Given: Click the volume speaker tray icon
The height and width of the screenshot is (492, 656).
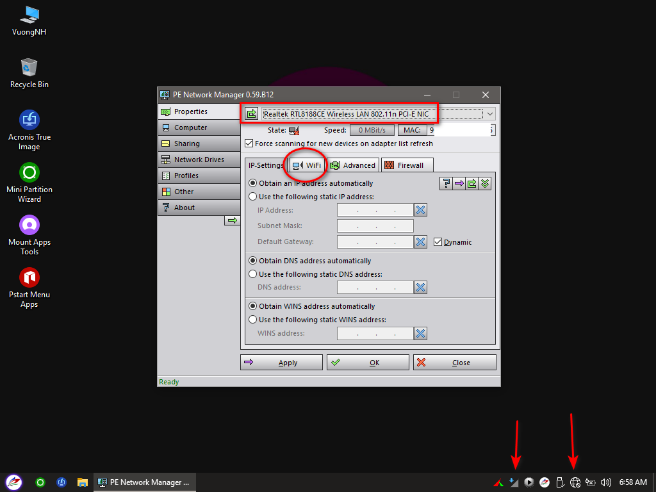Looking at the screenshot, I should coord(606,482).
